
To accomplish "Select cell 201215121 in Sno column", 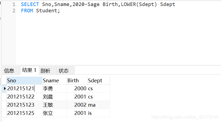I will (24, 89).
